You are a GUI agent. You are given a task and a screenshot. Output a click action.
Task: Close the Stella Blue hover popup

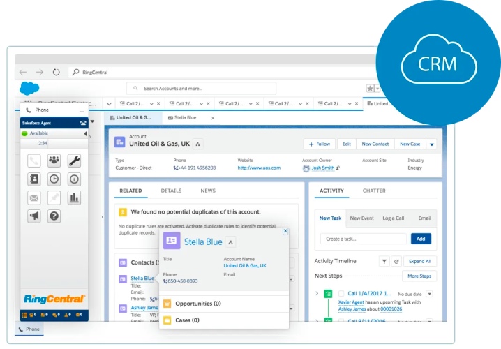pyautogui.click(x=285, y=231)
